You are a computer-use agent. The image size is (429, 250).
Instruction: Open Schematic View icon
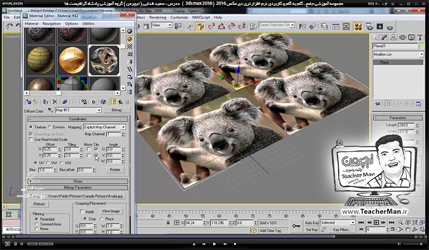point(346,27)
